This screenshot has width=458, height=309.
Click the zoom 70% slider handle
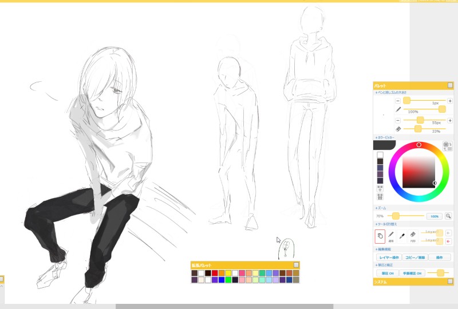[396, 216]
